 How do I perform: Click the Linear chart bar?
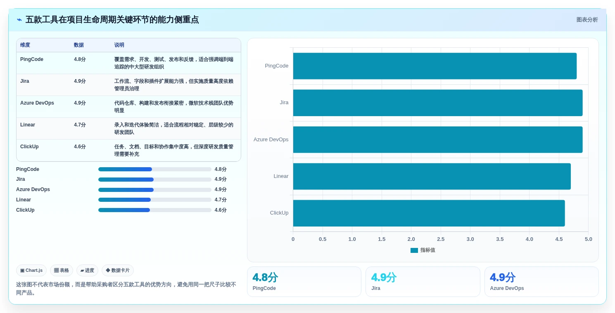tap(432, 176)
